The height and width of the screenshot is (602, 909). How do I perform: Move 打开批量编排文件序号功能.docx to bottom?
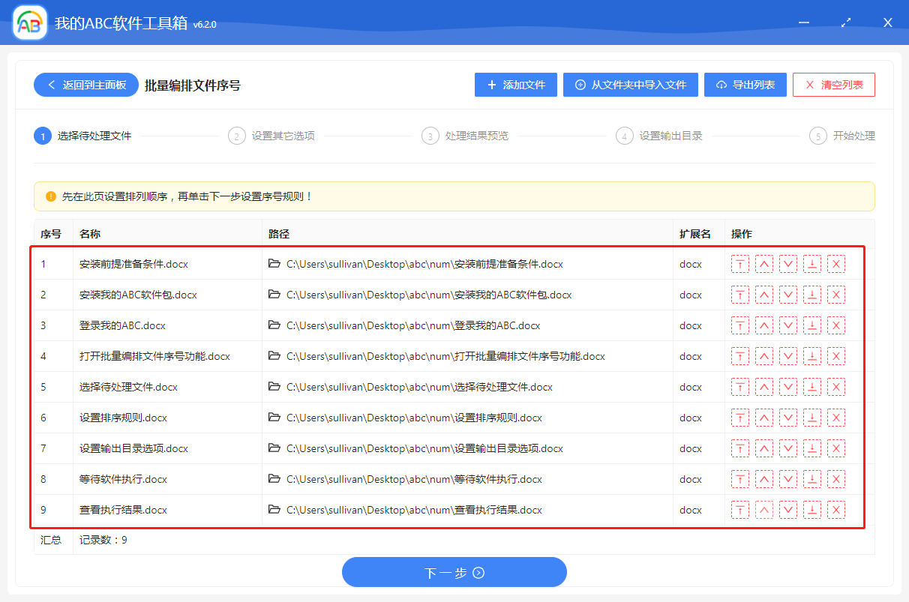[812, 356]
